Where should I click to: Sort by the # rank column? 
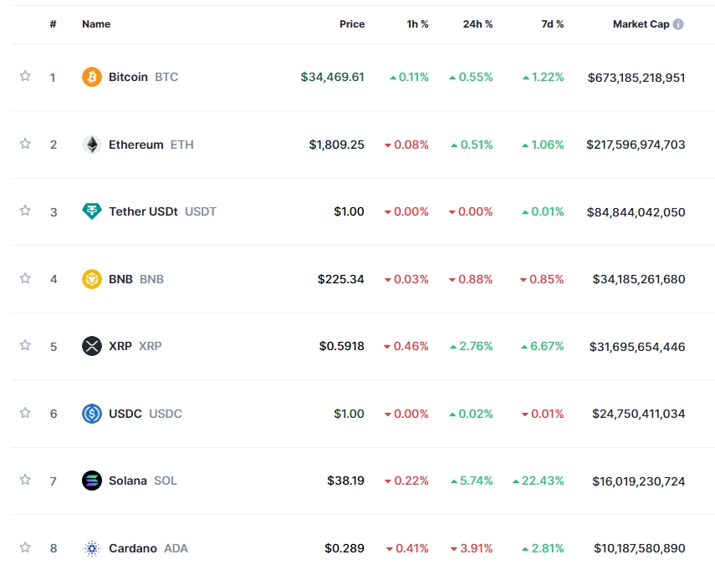tap(54, 24)
